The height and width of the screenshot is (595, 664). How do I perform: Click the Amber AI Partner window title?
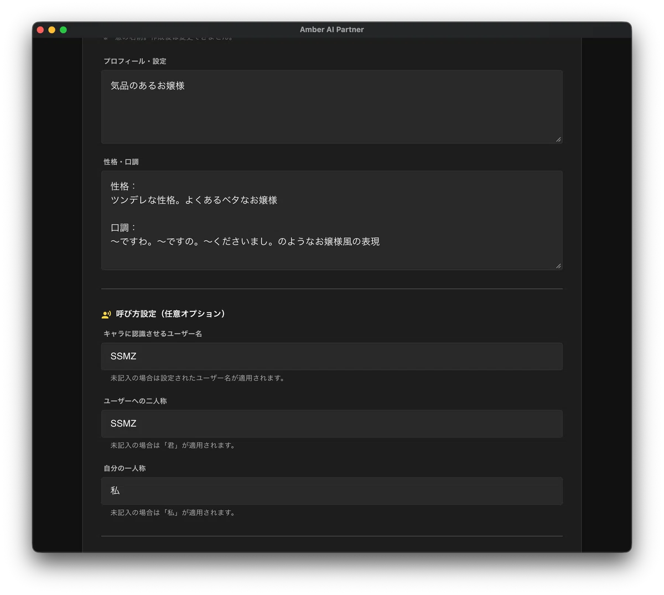coord(332,30)
